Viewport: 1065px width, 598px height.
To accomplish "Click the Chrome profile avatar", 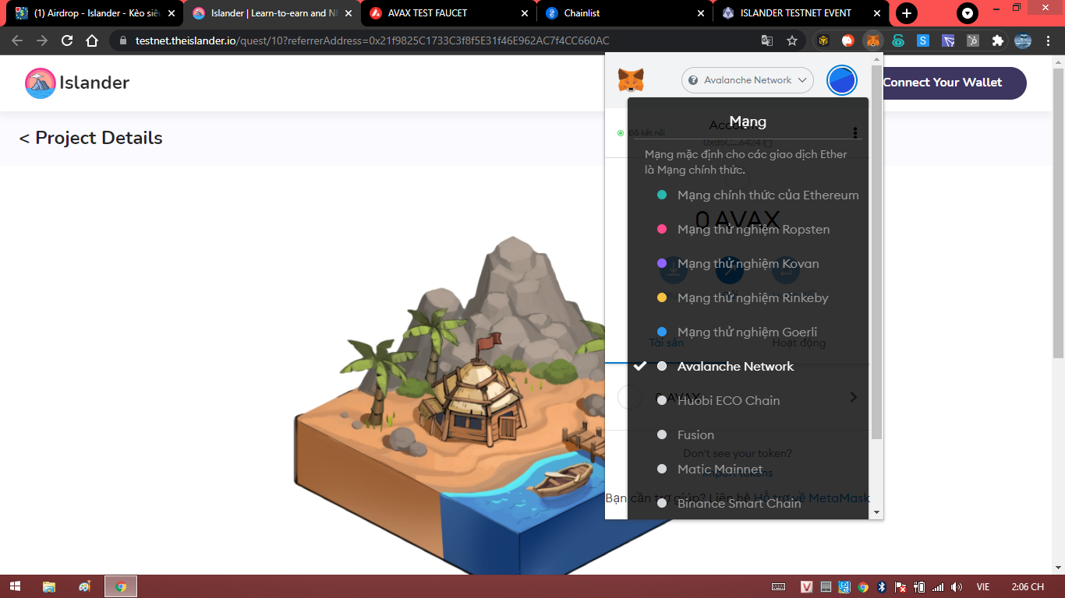I will pos(1023,40).
